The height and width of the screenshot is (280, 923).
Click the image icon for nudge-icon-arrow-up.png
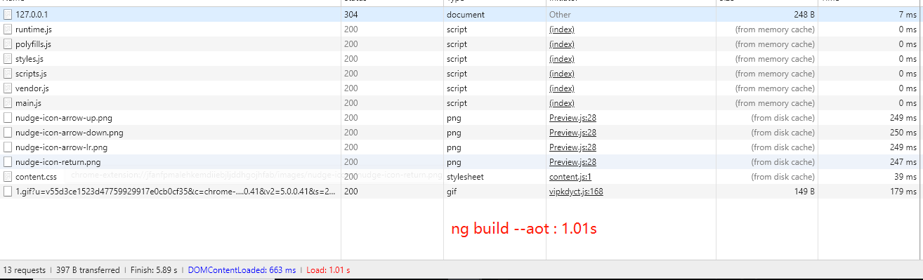[8, 118]
